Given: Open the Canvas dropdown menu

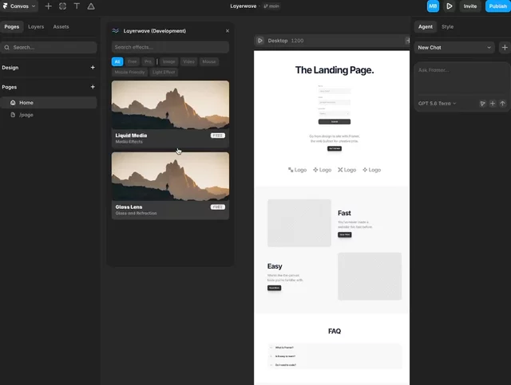Looking at the screenshot, I should (x=19, y=6).
